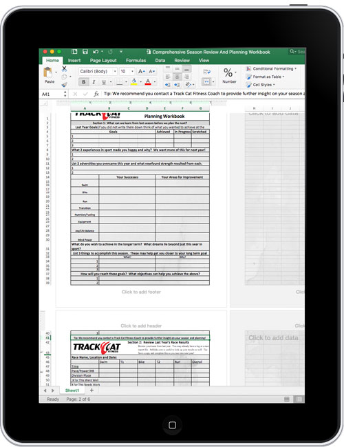Click the Undo arrow icon
This screenshot has height=447, width=344.
(x=96, y=52)
